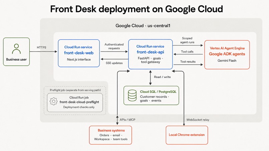269x151 pixels.
Task: Click 'Orders · email · Workspace · team tools' text
Action: point(111,137)
